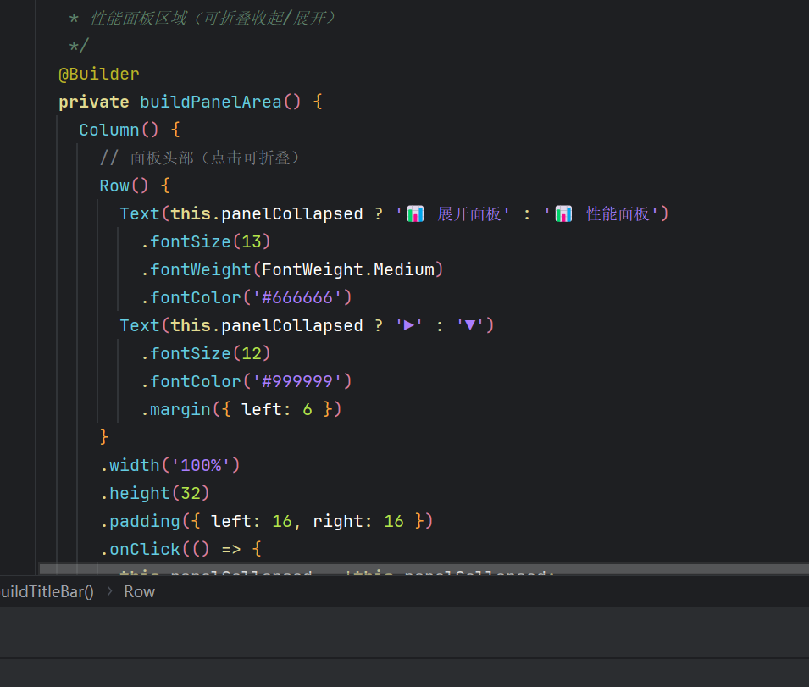Click the '▶' triangle string literal
The height and width of the screenshot is (687, 809).
coord(409,325)
